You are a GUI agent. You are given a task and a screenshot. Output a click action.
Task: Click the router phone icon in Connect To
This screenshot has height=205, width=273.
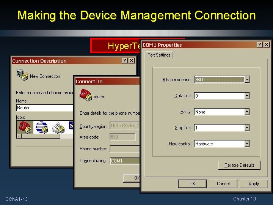pos(85,95)
